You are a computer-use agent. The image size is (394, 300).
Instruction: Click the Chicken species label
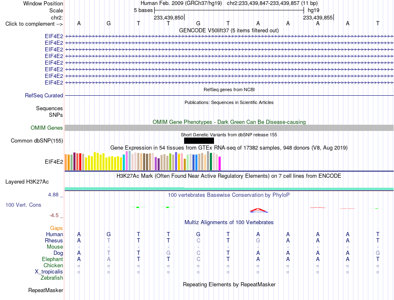pyautogui.click(x=53, y=265)
